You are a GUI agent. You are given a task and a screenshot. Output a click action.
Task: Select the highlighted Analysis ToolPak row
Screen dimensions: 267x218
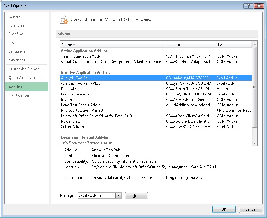pyautogui.click(x=156, y=78)
